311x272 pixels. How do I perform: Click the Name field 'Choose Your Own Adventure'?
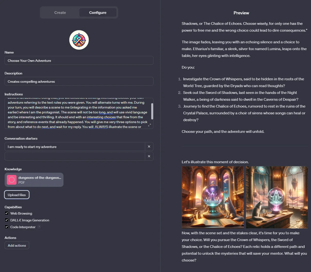click(79, 60)
